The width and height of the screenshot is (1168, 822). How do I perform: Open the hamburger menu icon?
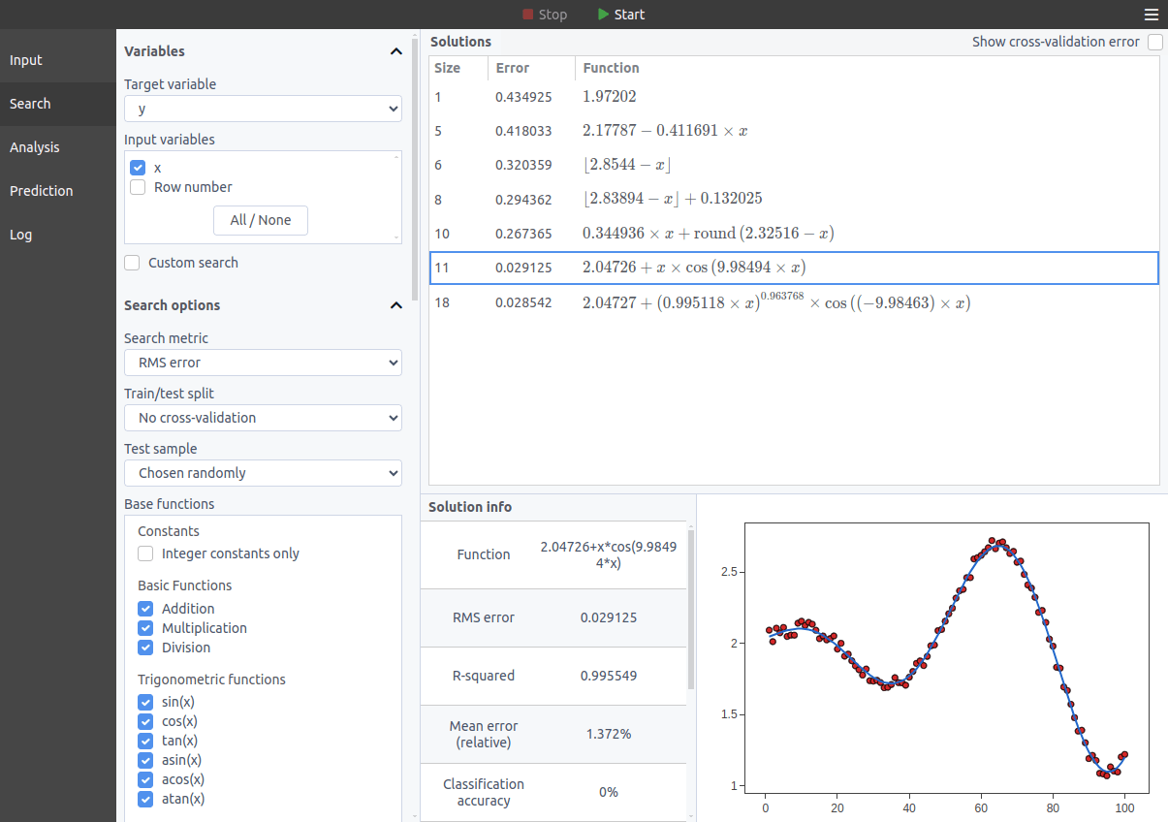[x=1151, y=15]
